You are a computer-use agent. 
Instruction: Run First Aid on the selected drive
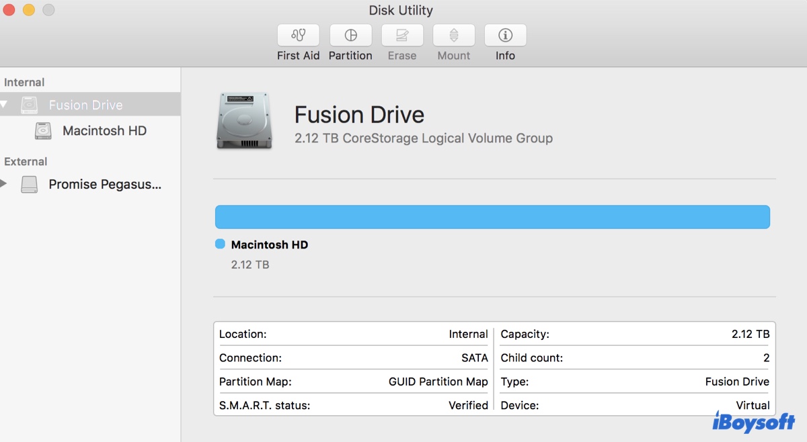coord(298,42)
